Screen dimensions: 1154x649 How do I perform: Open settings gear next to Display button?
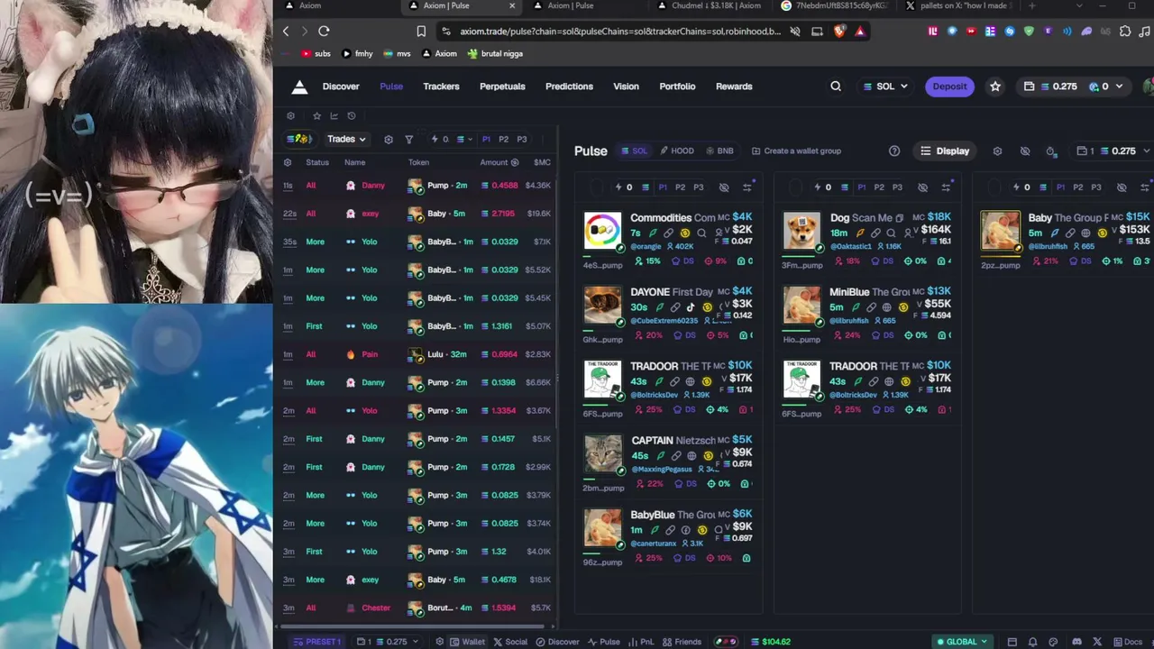(997, 151)
